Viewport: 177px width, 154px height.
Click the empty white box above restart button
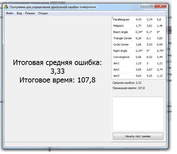(x=138, y=114)
